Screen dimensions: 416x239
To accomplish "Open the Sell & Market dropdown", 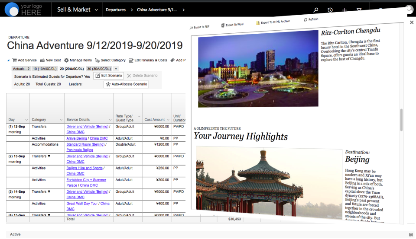I will [77, 10].
